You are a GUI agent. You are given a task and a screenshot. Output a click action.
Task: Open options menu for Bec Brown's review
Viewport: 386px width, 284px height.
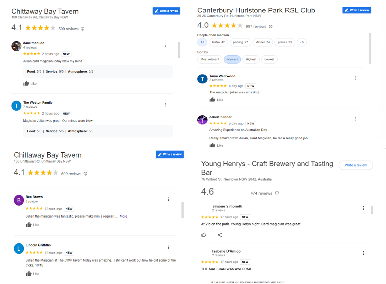[x=169, y=199]
